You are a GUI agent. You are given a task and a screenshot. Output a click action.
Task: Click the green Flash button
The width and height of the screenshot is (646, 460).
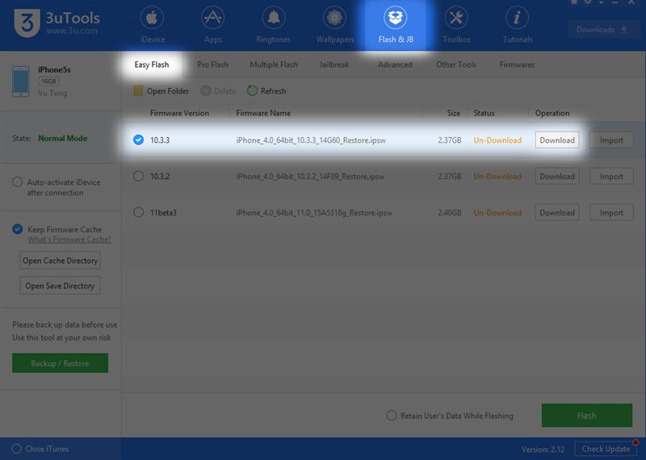click(x=586, y=416)
